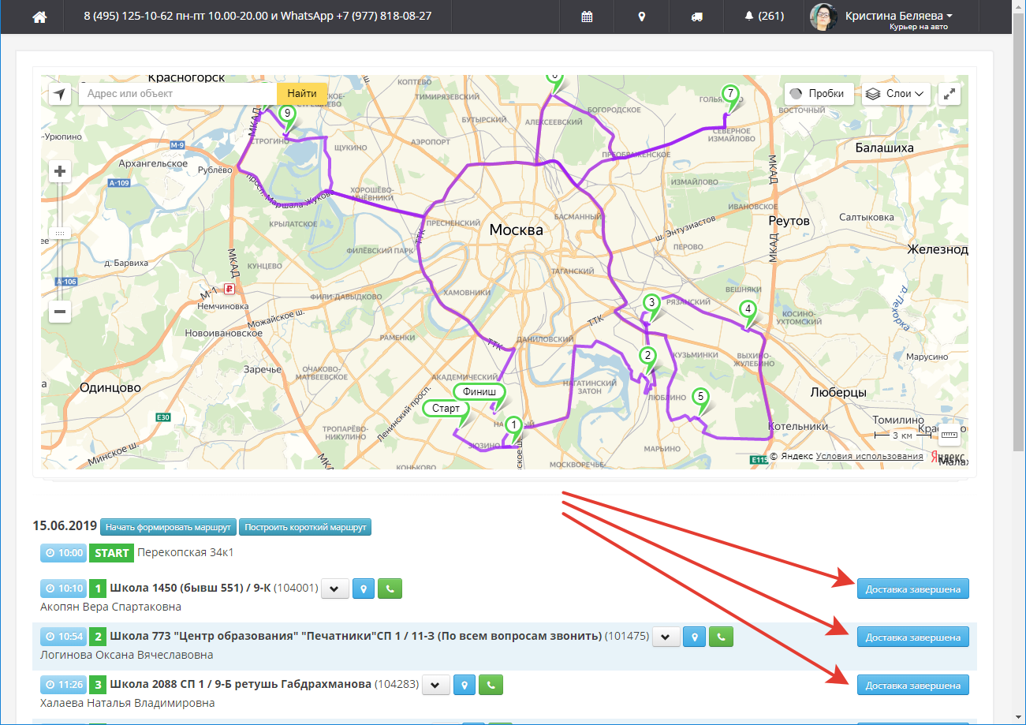The height and width of the screenshot is (725, 1026).
Task: Activate the map ruler measurement tool
Action: pos(950,435)
